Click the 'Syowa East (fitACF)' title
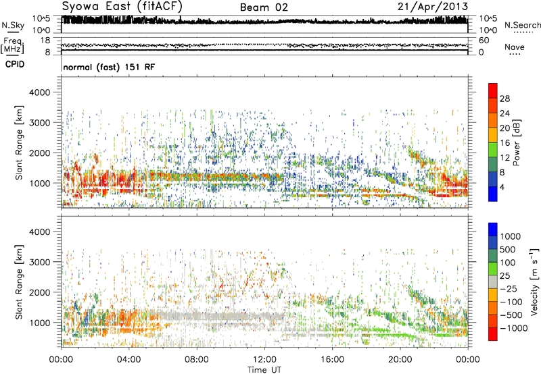Screen dimensions: 541x374 point(122,6)
